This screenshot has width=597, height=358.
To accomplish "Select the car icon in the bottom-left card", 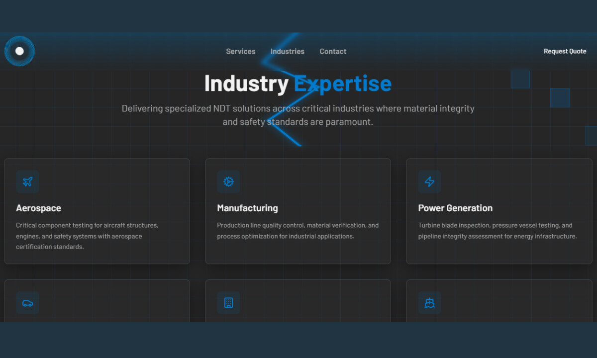I will 27,303.
